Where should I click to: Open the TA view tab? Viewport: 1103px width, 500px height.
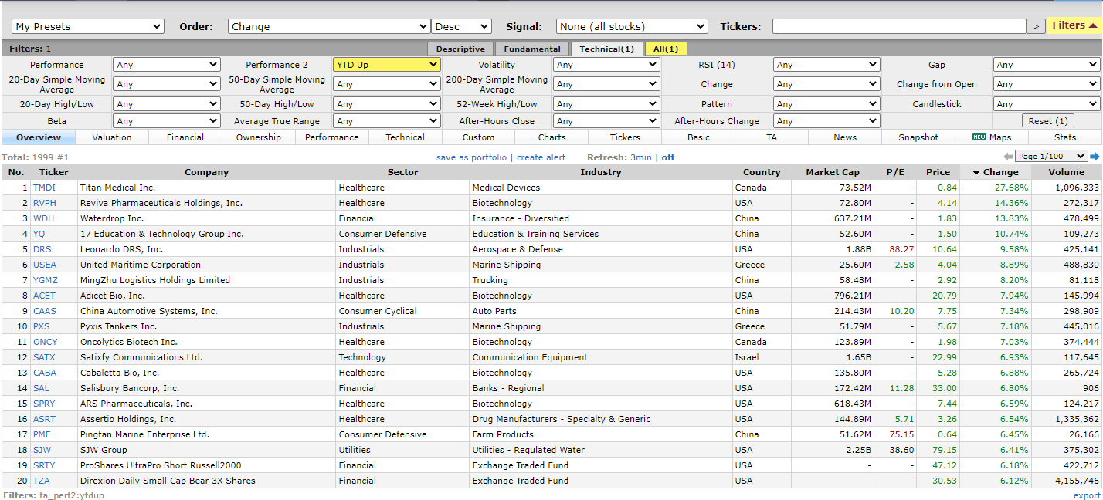pos(772,137)
